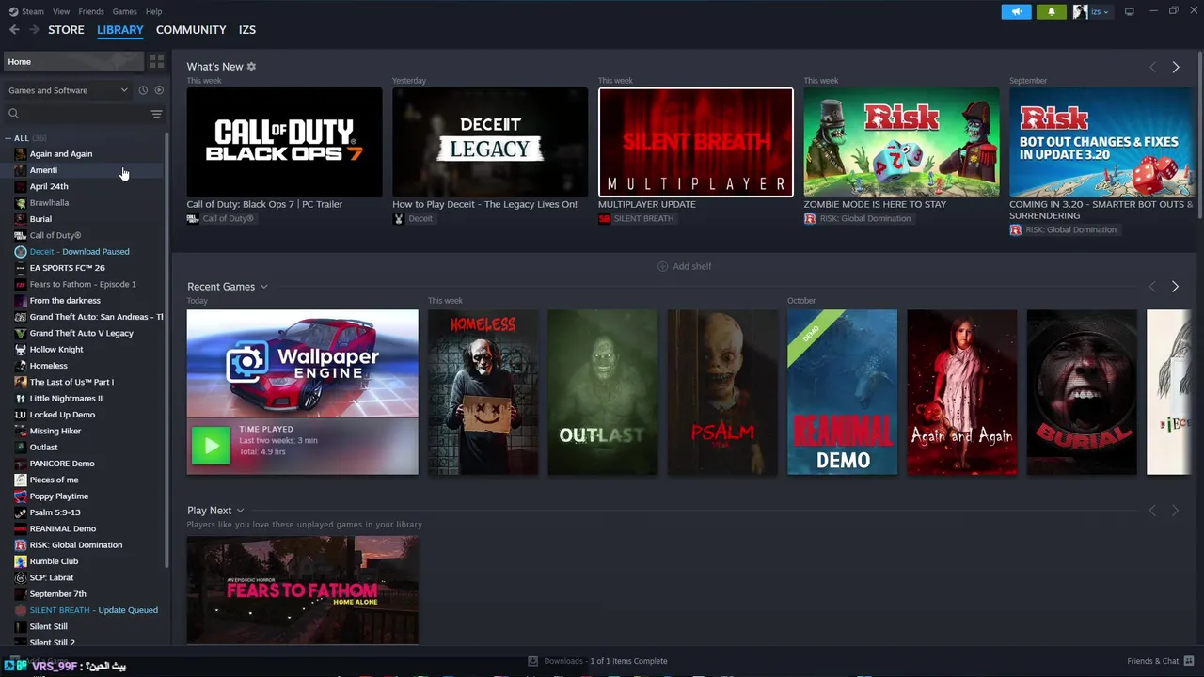This screenshot has height=677, width=1204.
Task: Open Fears to Fathom Home Alone thumbnail
Action: click(x=302, y=590)
